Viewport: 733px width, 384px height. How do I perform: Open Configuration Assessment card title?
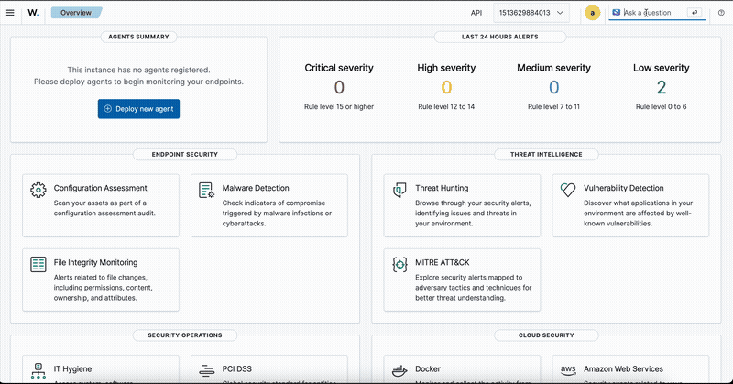(x=100, y=188)
